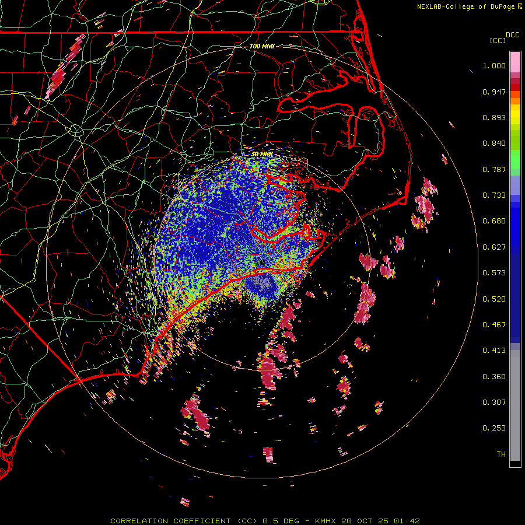525x525 pixels.
Task: Click the 0.520 value on color scale
Action: pyautogui.click(x=494, y=299)
